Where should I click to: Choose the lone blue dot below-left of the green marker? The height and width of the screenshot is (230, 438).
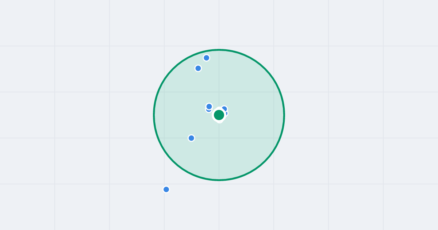191,138
